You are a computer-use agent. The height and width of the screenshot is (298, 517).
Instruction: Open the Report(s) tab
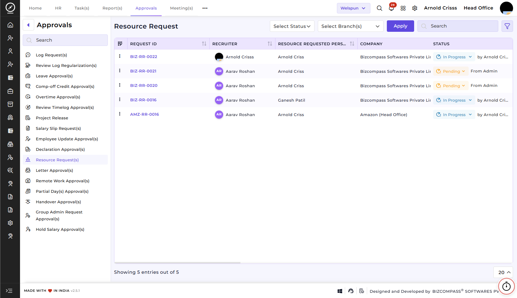pyautogui.click(x=112, y=8)
